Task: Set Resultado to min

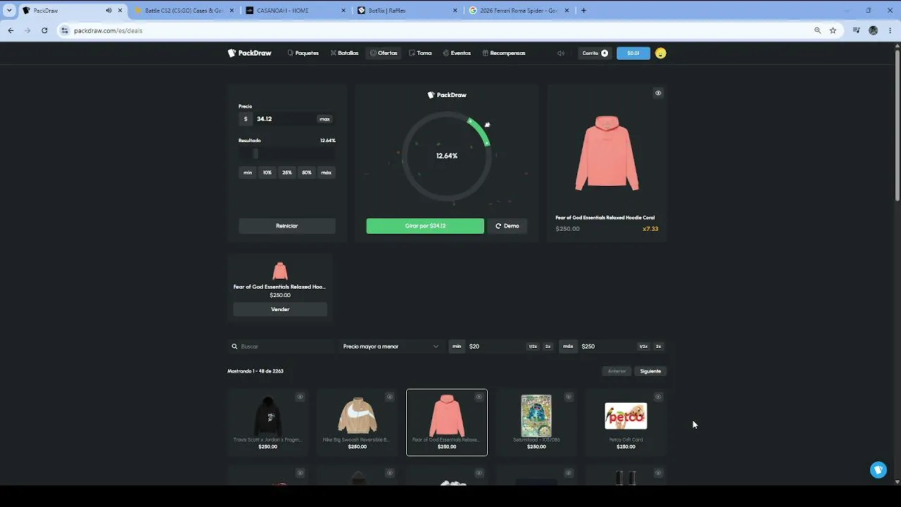Action: [x=248, y=173]
